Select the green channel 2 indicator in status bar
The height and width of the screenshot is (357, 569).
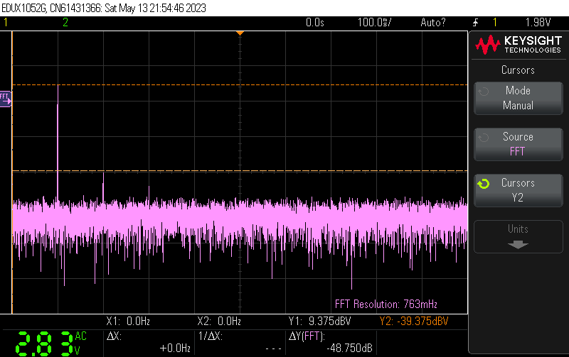[x=65, y=23]
